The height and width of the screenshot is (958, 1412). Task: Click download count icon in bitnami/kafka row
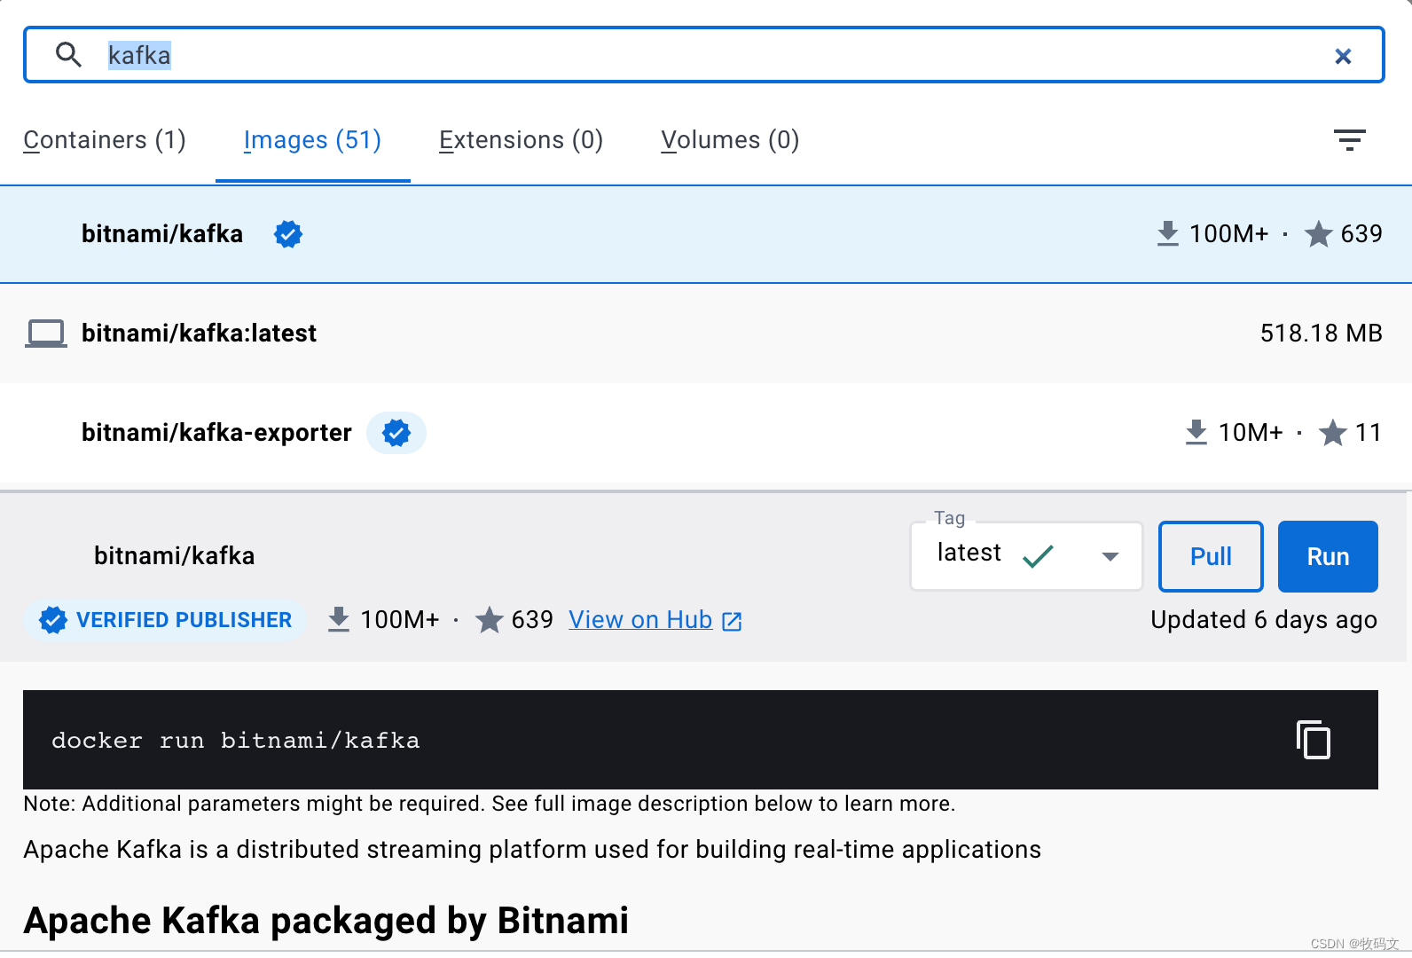coord(1168,234)
